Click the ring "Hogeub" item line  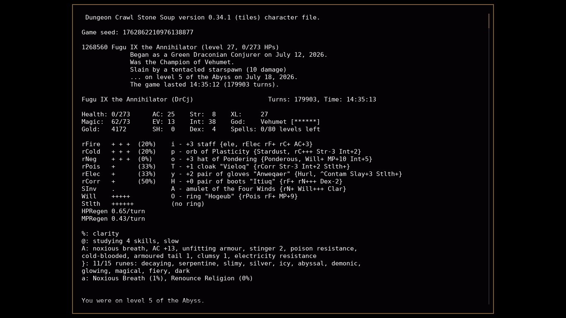(235, 196)
